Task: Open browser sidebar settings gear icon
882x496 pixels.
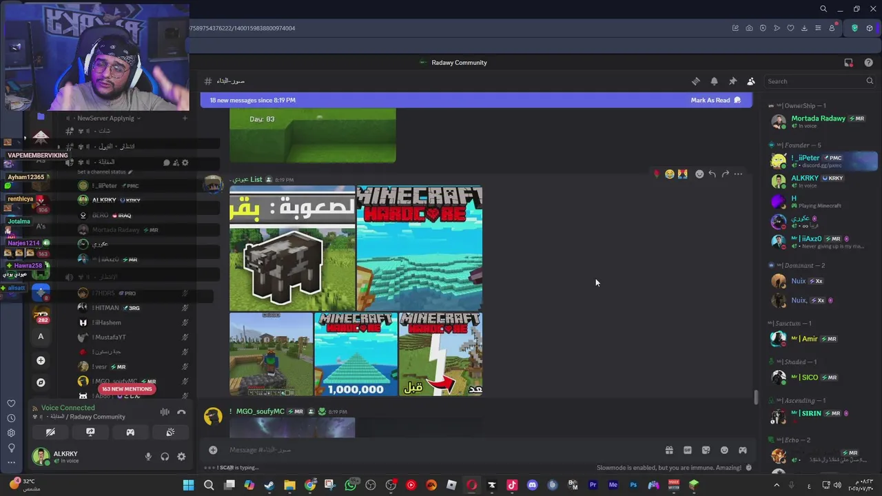Action: [x=11, y=433]
